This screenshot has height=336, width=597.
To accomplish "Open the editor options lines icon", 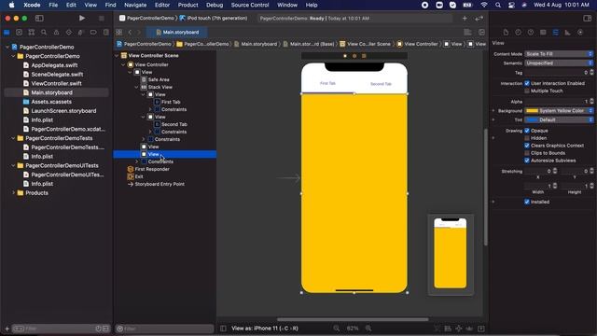I will (x=467, y=33).
